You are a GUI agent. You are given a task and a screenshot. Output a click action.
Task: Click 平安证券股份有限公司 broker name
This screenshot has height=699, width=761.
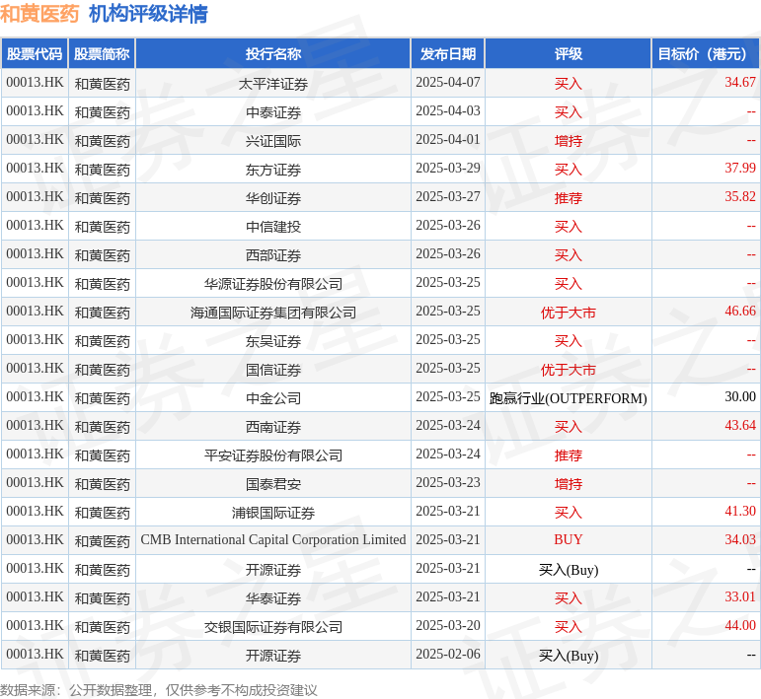[273, 455]
